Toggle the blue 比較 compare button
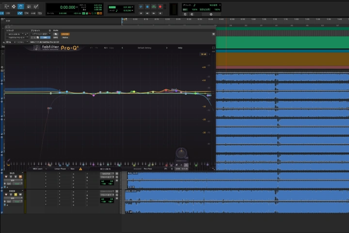 45,37
